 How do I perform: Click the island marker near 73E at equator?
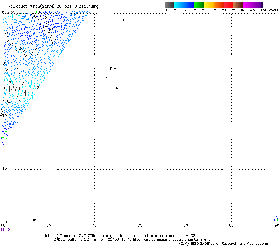(x=124, y=19)
